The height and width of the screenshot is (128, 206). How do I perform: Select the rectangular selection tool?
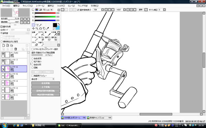click(34, 25)
